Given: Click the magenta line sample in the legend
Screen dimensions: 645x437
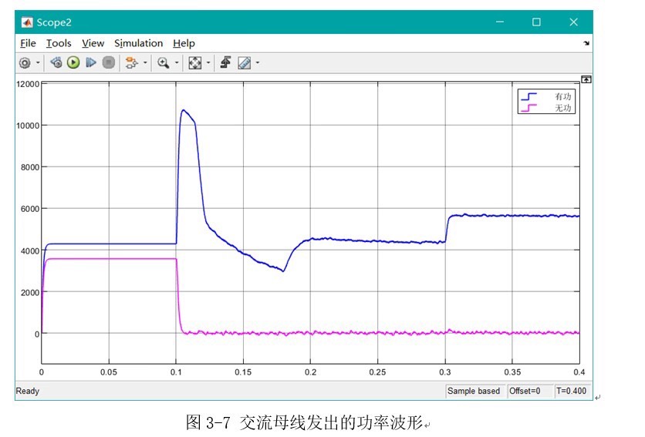Looking at the screenshot, I should pos(528,108).
